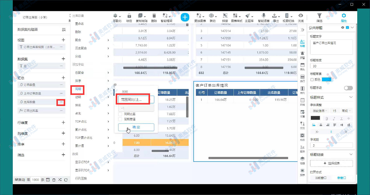Open more options for 出库数量
This screenshot has width=370, height=195.
point(61,102)
